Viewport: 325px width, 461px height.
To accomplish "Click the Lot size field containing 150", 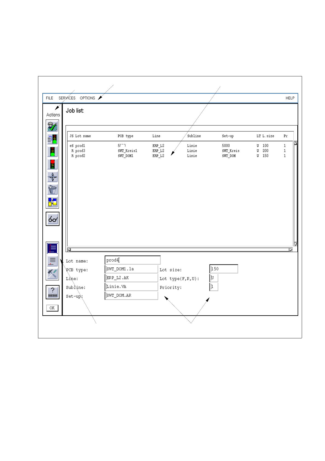I will (x=224, y=269).
